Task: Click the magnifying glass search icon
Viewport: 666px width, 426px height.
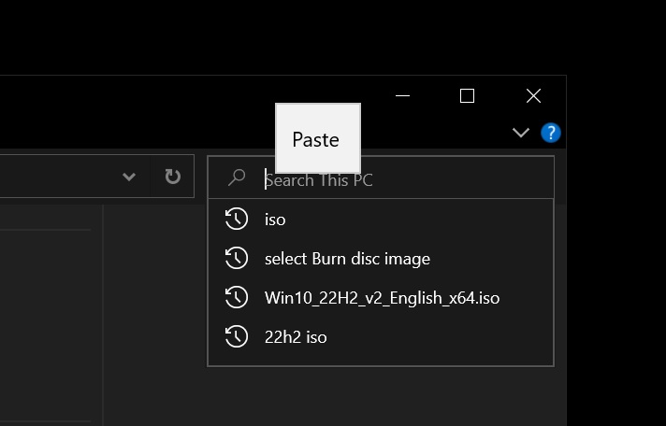Action: (237, 177)
